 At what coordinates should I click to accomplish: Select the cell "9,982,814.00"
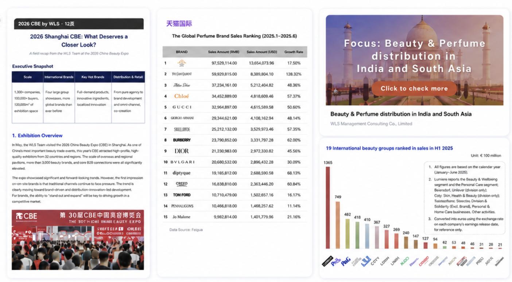coord(225,217)
